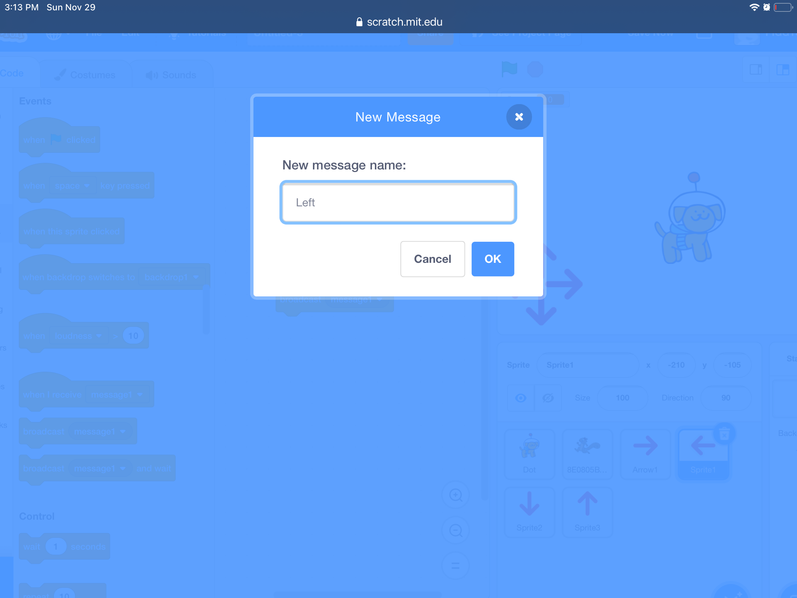Screen dimensions: 797x598
Task: Click the red stop sign icon
Action: coord(535,69)
